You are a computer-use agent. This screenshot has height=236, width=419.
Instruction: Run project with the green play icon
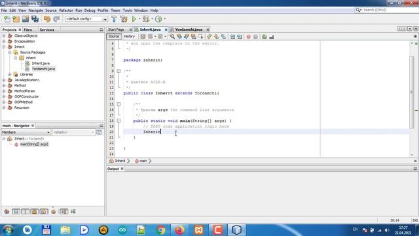(134, 19)
